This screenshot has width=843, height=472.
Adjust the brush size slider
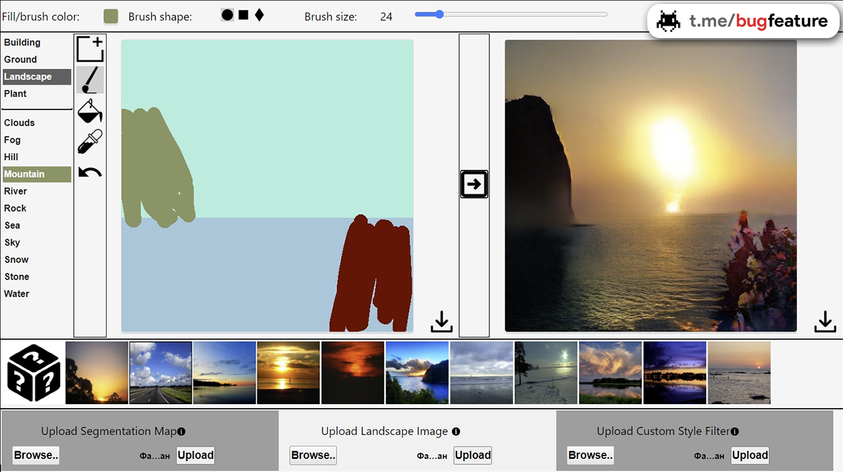(511, 14)
